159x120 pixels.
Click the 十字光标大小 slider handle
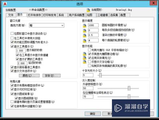(x=100, y=75)
